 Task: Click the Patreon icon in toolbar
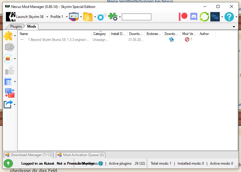click(183, 17)
